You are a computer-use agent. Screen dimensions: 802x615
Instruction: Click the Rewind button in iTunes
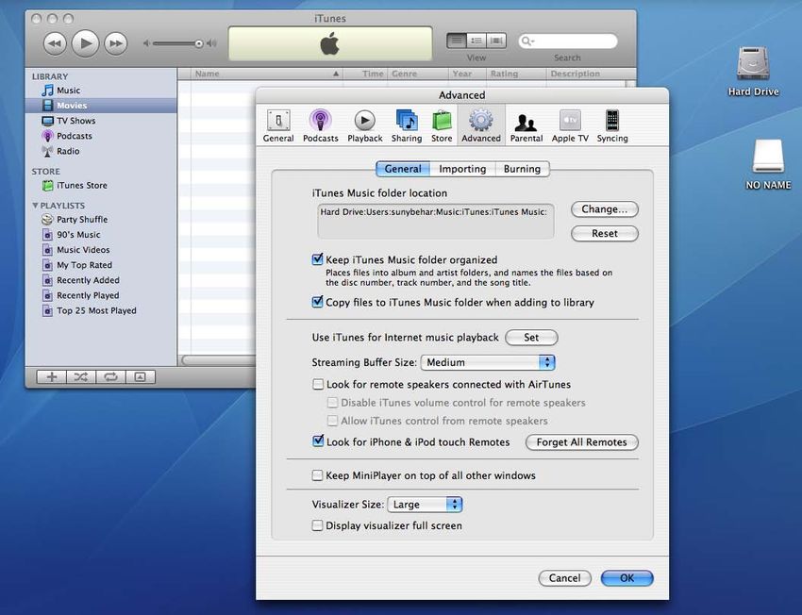coord(55,43)
